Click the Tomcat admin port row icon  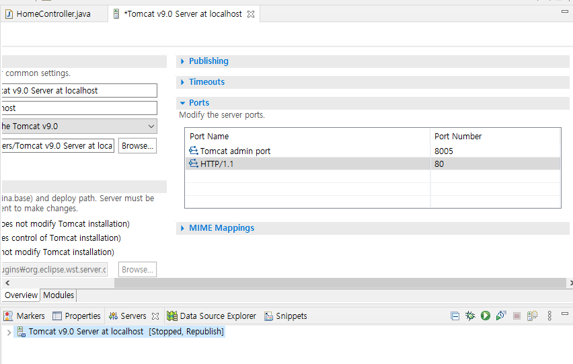pyautogui.click(x=193, y=151)
